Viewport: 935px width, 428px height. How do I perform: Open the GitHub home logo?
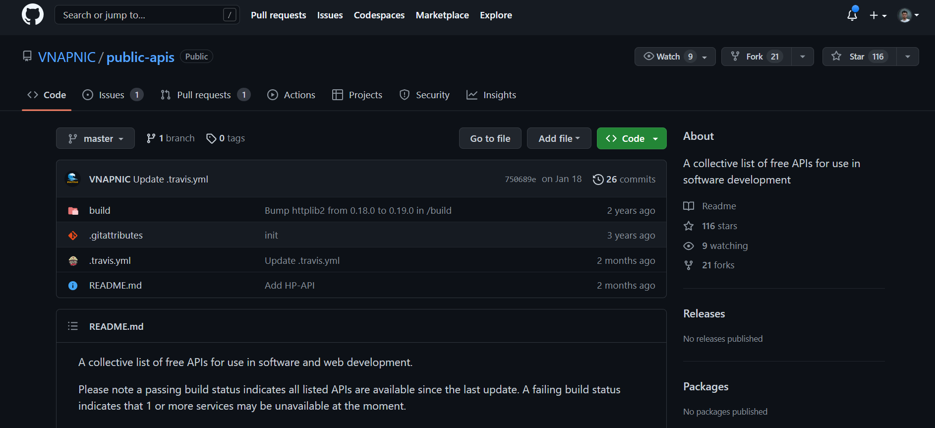click(33, 15)
